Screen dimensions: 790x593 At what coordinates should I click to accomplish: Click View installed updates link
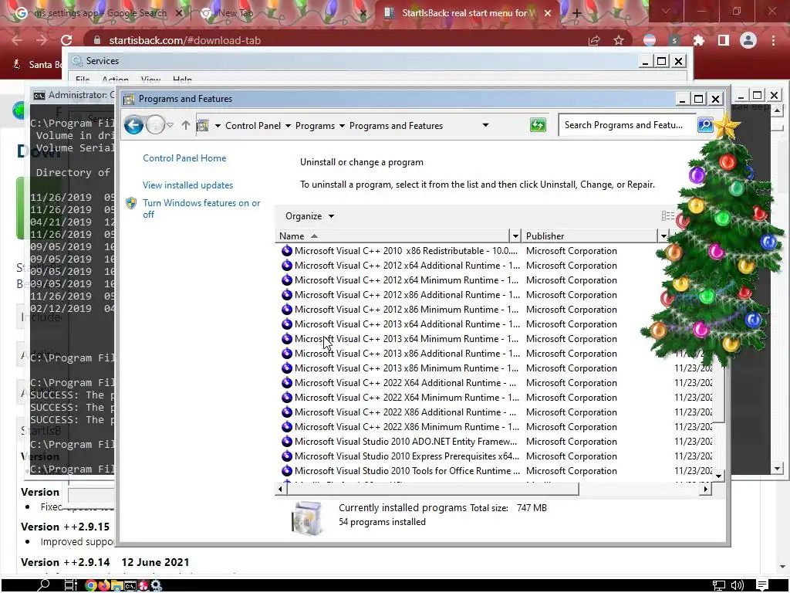pos(187,185)
